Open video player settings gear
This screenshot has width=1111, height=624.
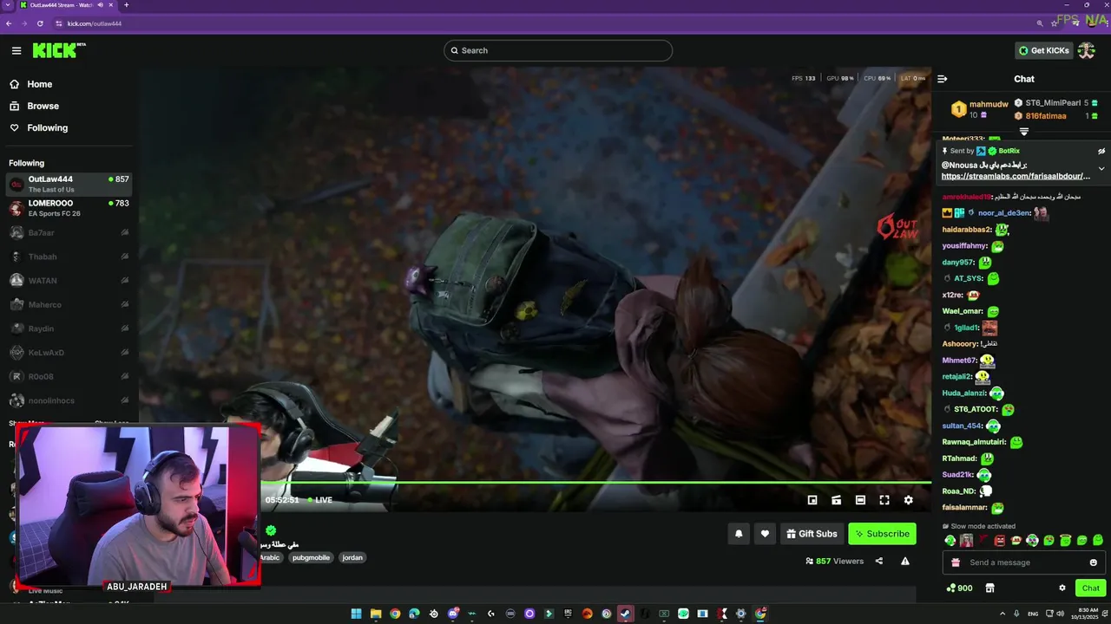909,500
